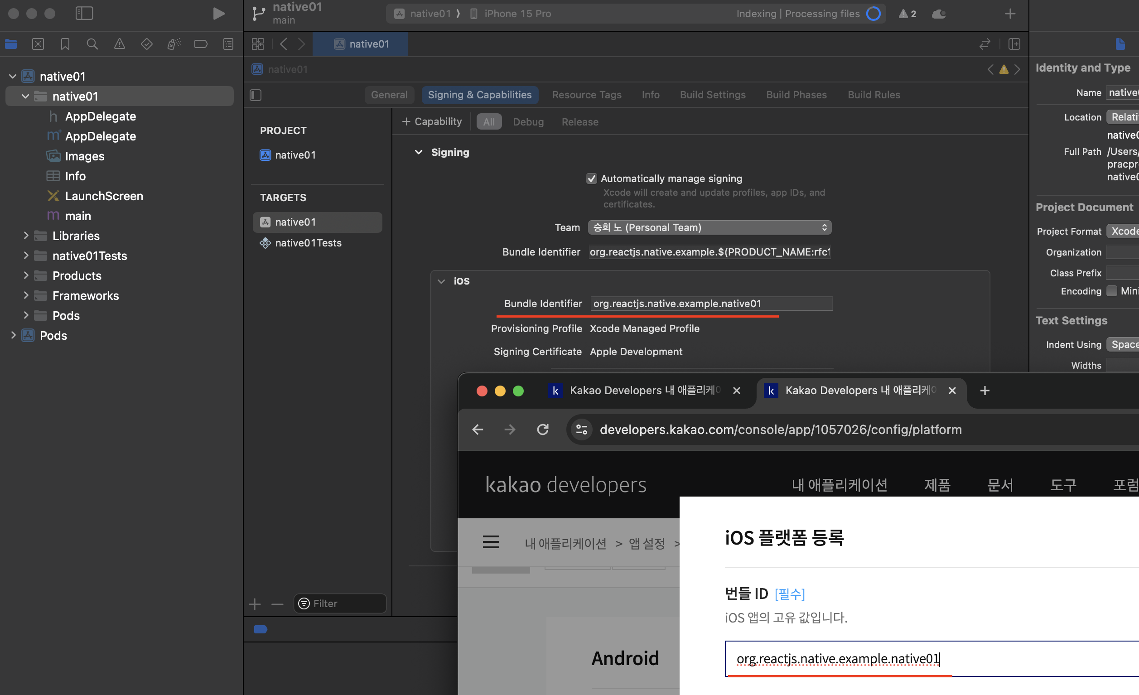1139x695 pixels.
Task: Open the Issue navigator warning icon
Action: (119, 44)
